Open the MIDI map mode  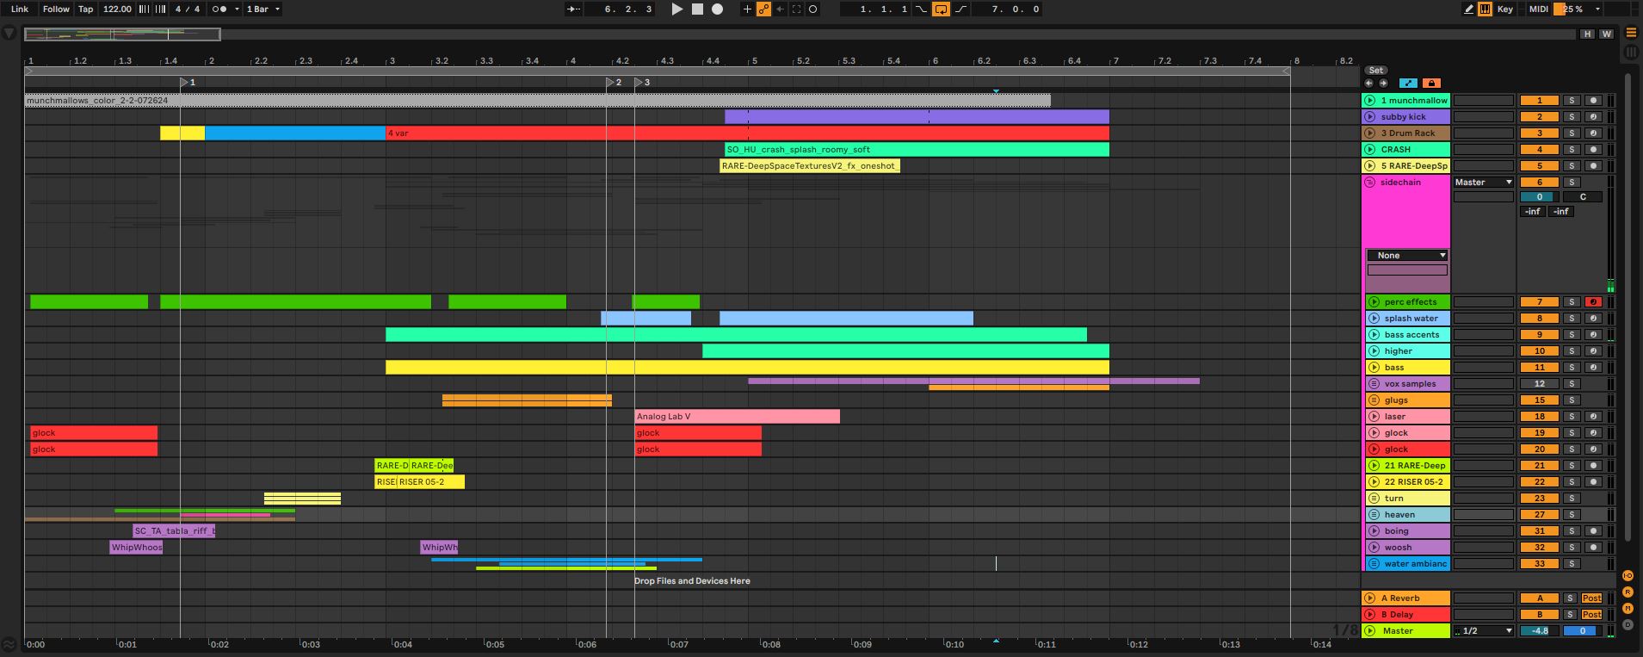pos(1539,9)
